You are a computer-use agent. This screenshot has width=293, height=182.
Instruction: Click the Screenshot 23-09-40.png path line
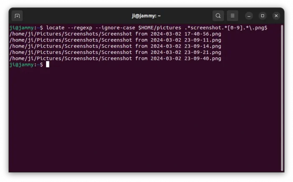click(115, 59)
